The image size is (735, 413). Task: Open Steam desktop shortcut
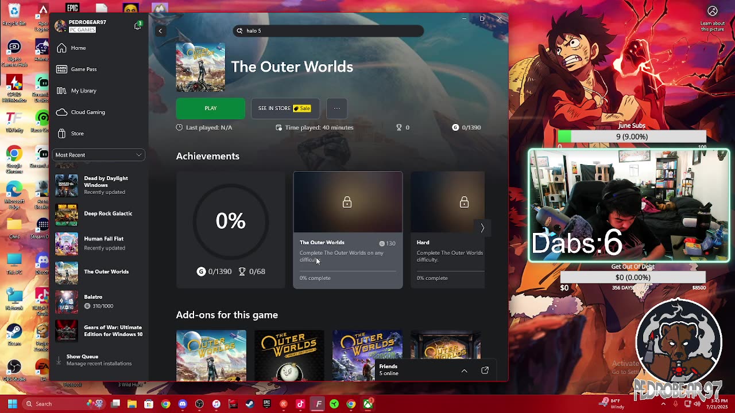14,336
